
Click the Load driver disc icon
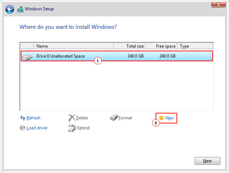point(23,128)
